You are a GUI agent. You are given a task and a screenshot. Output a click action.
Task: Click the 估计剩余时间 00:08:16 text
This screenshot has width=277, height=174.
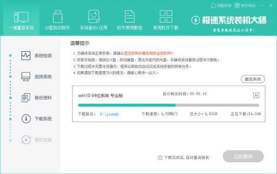(185, 93)
